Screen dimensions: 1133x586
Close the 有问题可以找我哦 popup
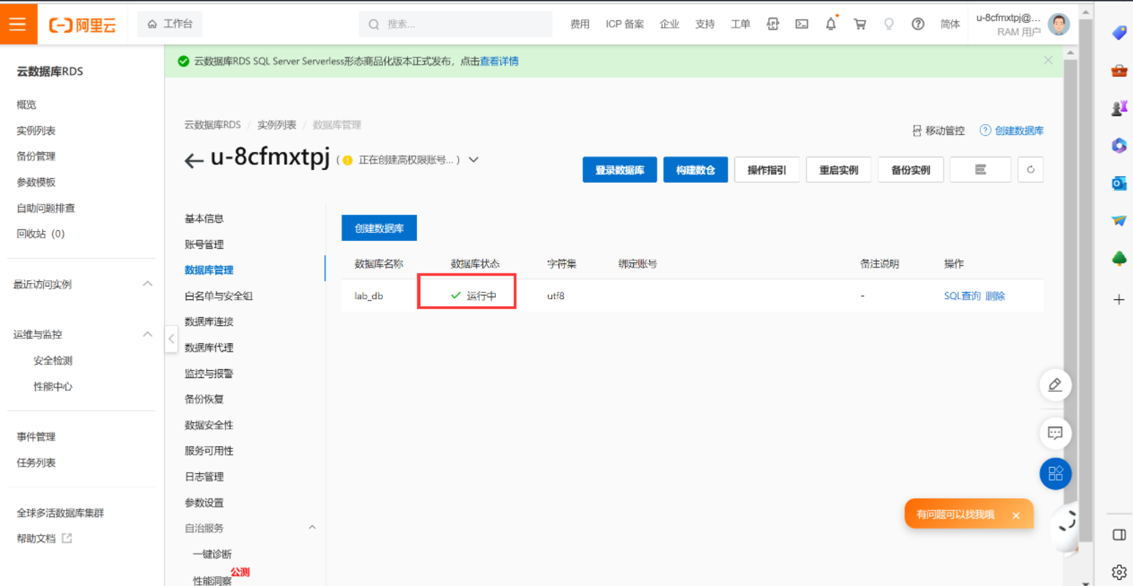click(1016, 516)
